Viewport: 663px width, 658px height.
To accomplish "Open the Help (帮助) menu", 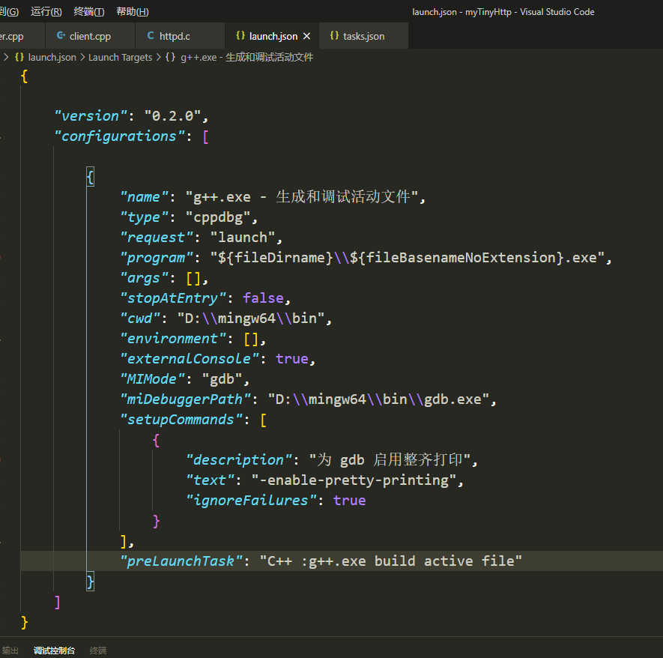I will [x=133, y=11].
